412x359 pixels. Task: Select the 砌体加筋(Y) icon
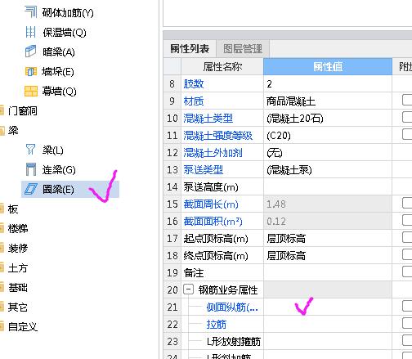30,12
